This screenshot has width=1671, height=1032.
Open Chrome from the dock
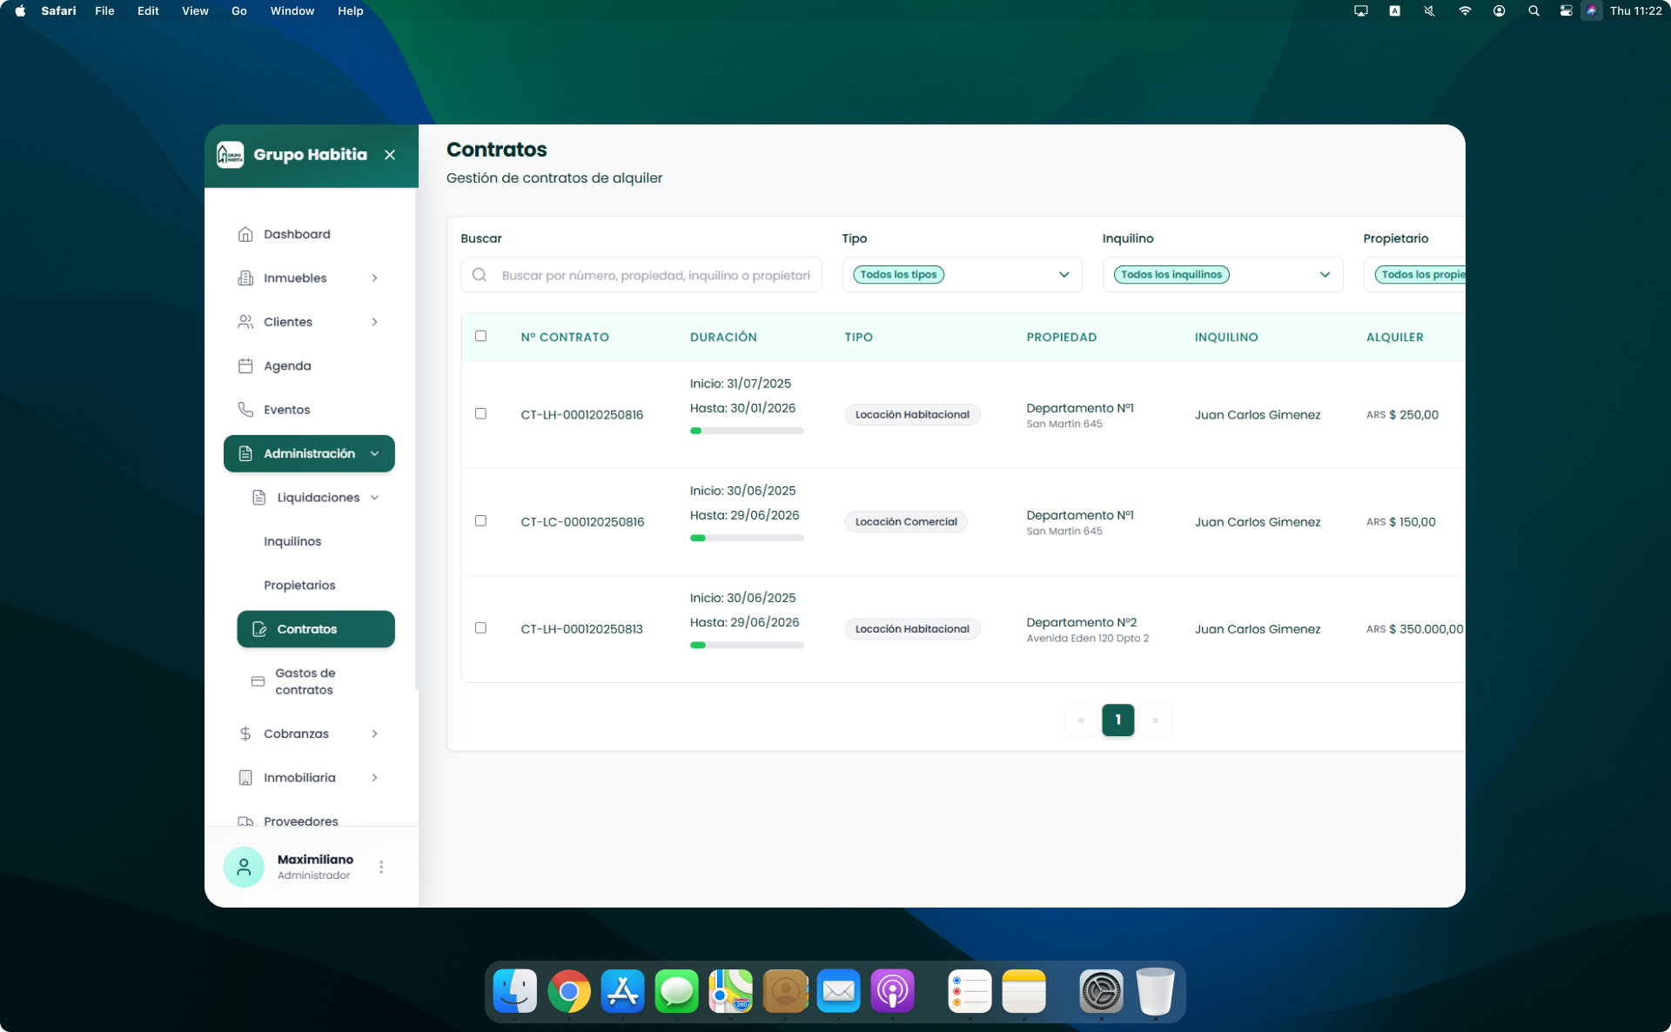[x=569, y=991]
